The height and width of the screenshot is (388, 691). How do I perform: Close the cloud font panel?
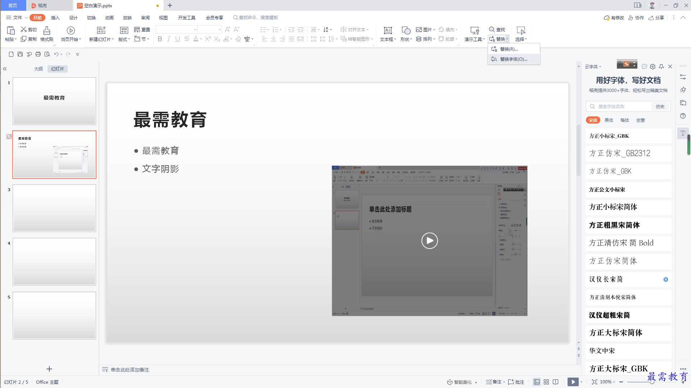pos(670,66)
